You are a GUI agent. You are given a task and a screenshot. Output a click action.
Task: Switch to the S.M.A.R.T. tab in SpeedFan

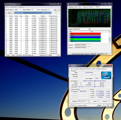(x=91, y=7)
